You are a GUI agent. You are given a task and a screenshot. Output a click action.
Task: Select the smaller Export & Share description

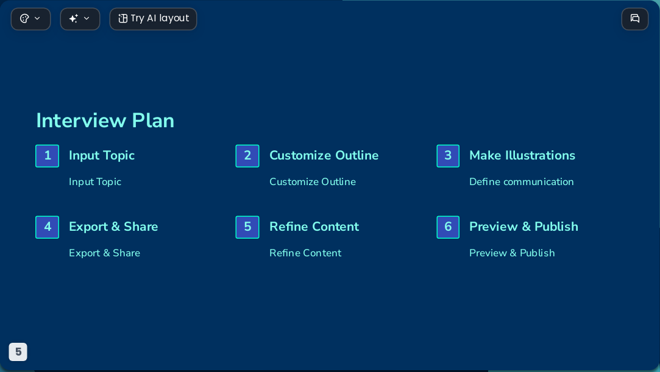(105, 253)
